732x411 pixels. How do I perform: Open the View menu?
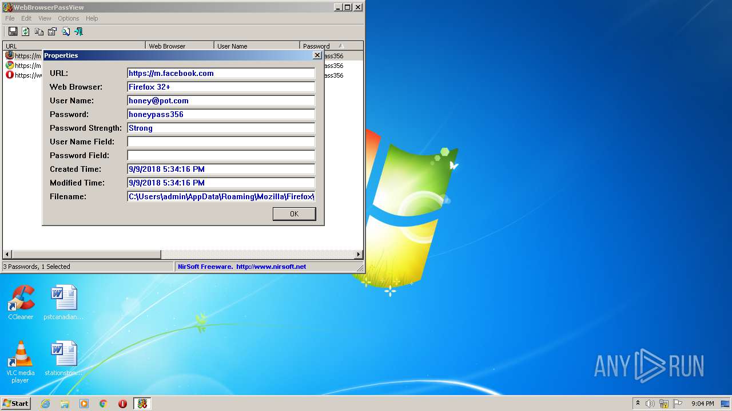coord(45,18)
